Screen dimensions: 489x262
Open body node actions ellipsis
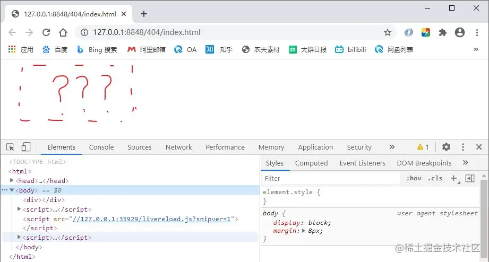[x=4, y=190]
